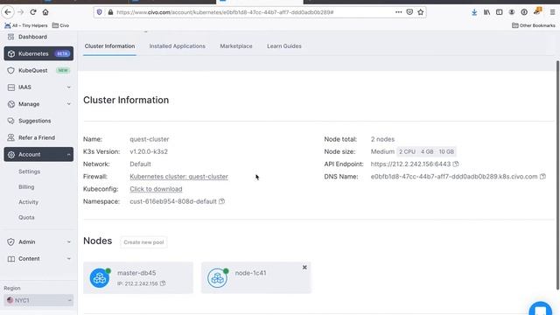Screen dimensions: 560x315
Task: Select Kubernetes in the sidebar
Action: (38, 53)
